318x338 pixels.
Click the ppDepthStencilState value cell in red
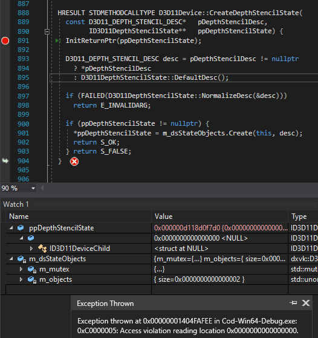click(219, 228)
